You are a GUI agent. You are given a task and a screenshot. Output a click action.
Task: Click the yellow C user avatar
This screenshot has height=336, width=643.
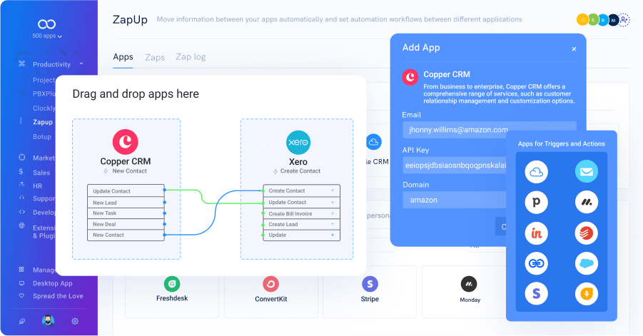(582, 20)
